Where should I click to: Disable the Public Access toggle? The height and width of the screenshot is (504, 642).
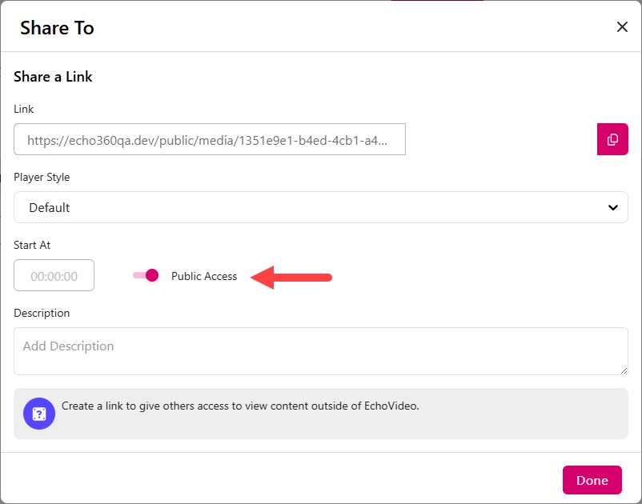pos(145,275)
